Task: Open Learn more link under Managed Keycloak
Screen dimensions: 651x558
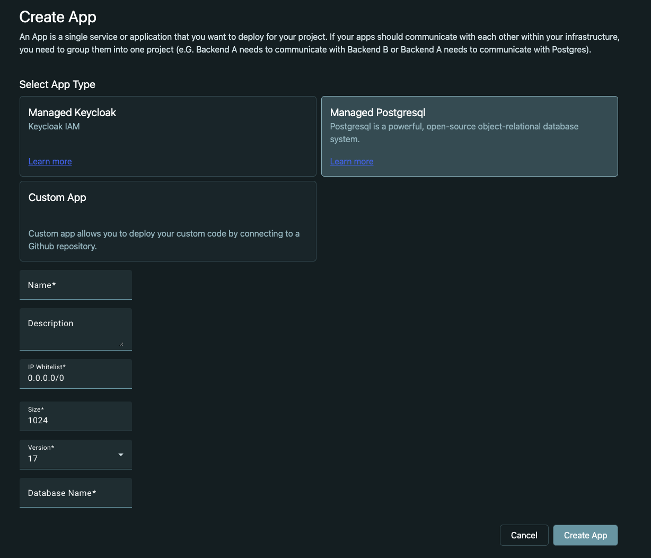Action: coord(50,161)
